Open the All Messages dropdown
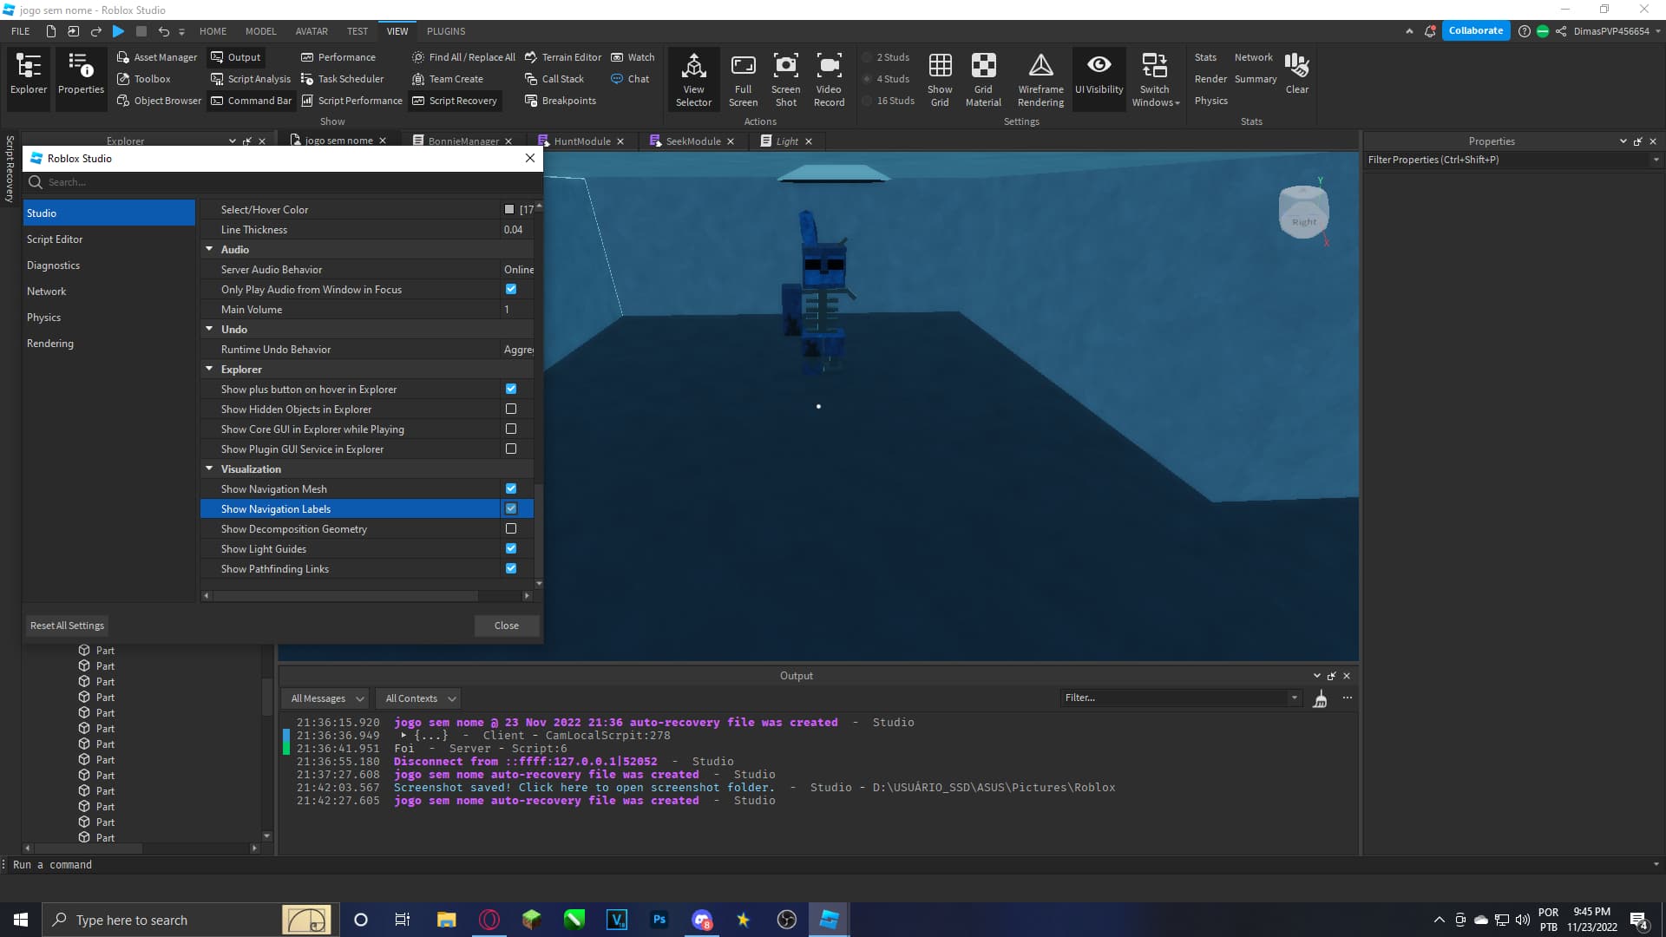 pyautogui.click(x=326, y=698)
